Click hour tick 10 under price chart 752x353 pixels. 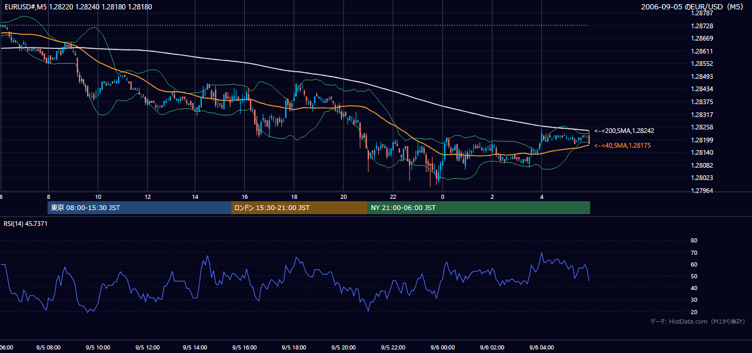tap(98, 197)
